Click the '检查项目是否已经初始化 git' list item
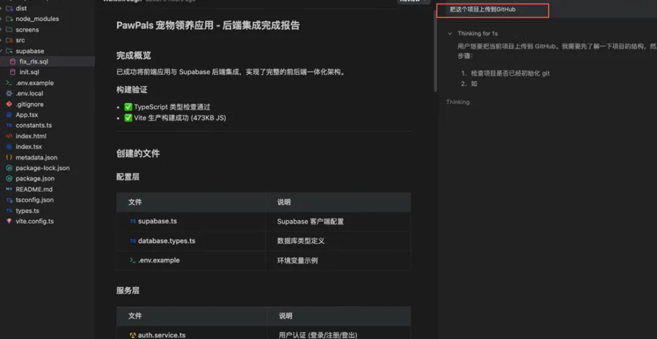Viewport: 657px width, 339px height. click(x=510, y=74)
